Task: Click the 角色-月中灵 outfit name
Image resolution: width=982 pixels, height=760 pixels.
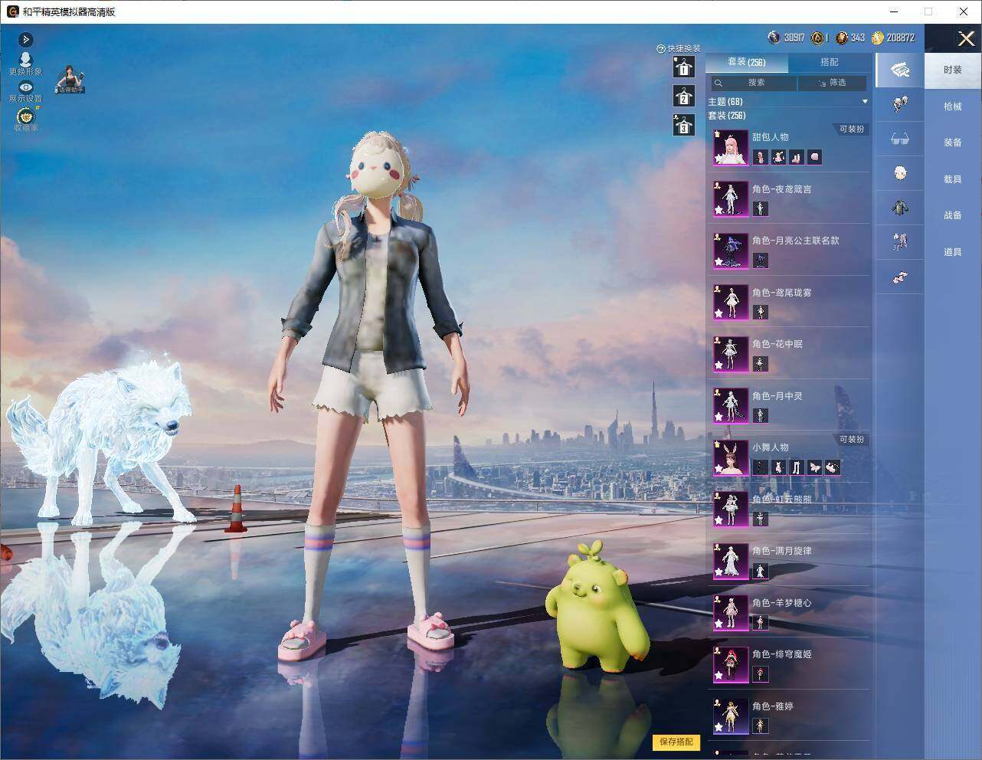Action: (x=777, y=396)
